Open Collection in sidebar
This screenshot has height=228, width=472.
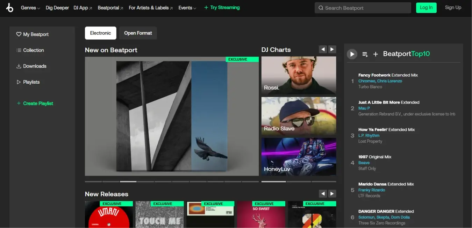pos(30,50)
